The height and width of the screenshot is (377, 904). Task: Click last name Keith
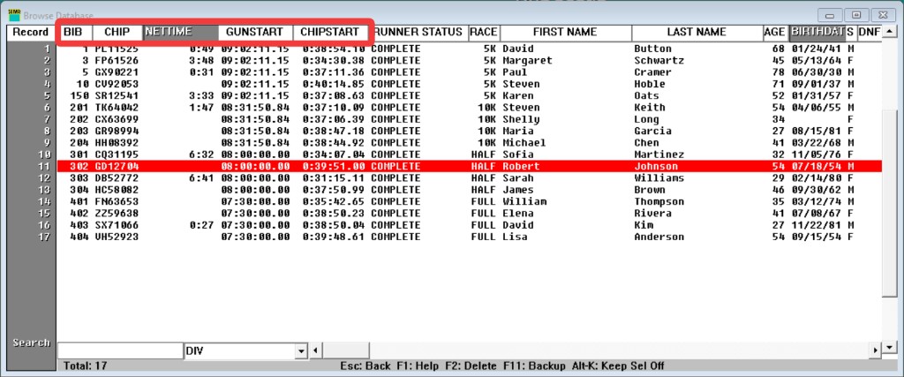click(x=650, y=107)
